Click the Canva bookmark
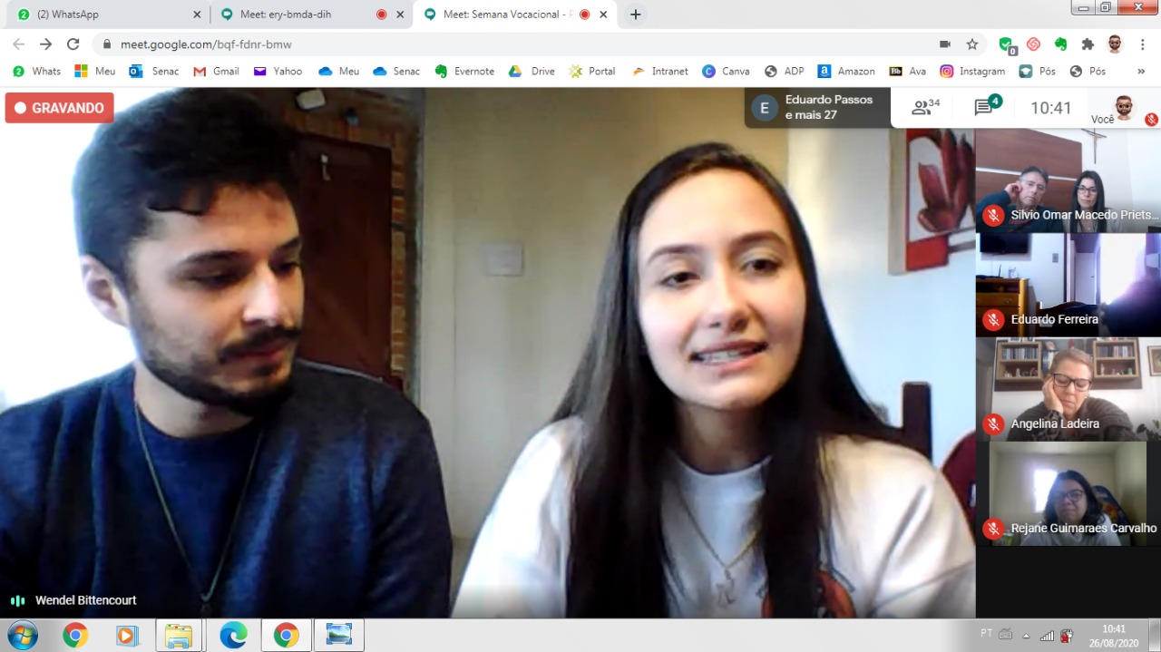The width and height of the screenshot is (1161, 652). point(726,71)
